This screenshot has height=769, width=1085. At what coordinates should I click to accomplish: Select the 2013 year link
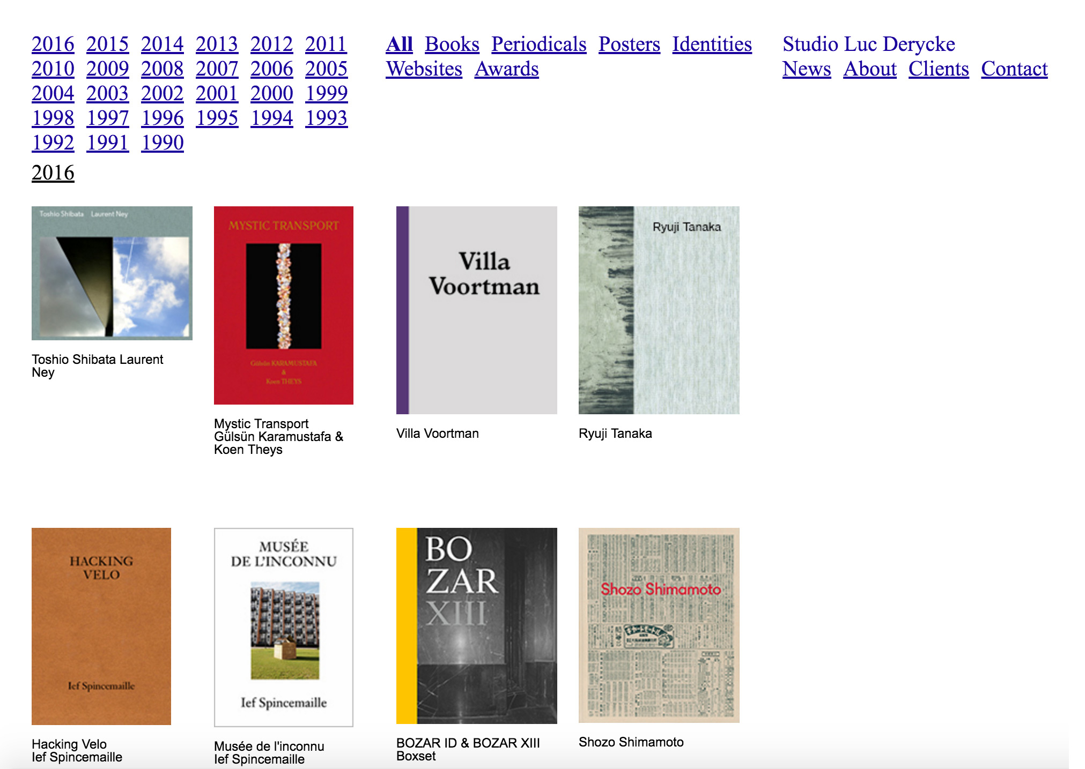(217, 44)
